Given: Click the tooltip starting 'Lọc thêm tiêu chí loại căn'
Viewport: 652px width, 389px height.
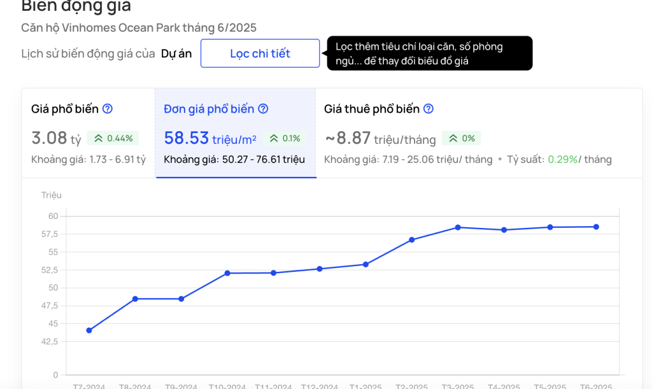Looking at the screenshot, I should click(430, 53).
